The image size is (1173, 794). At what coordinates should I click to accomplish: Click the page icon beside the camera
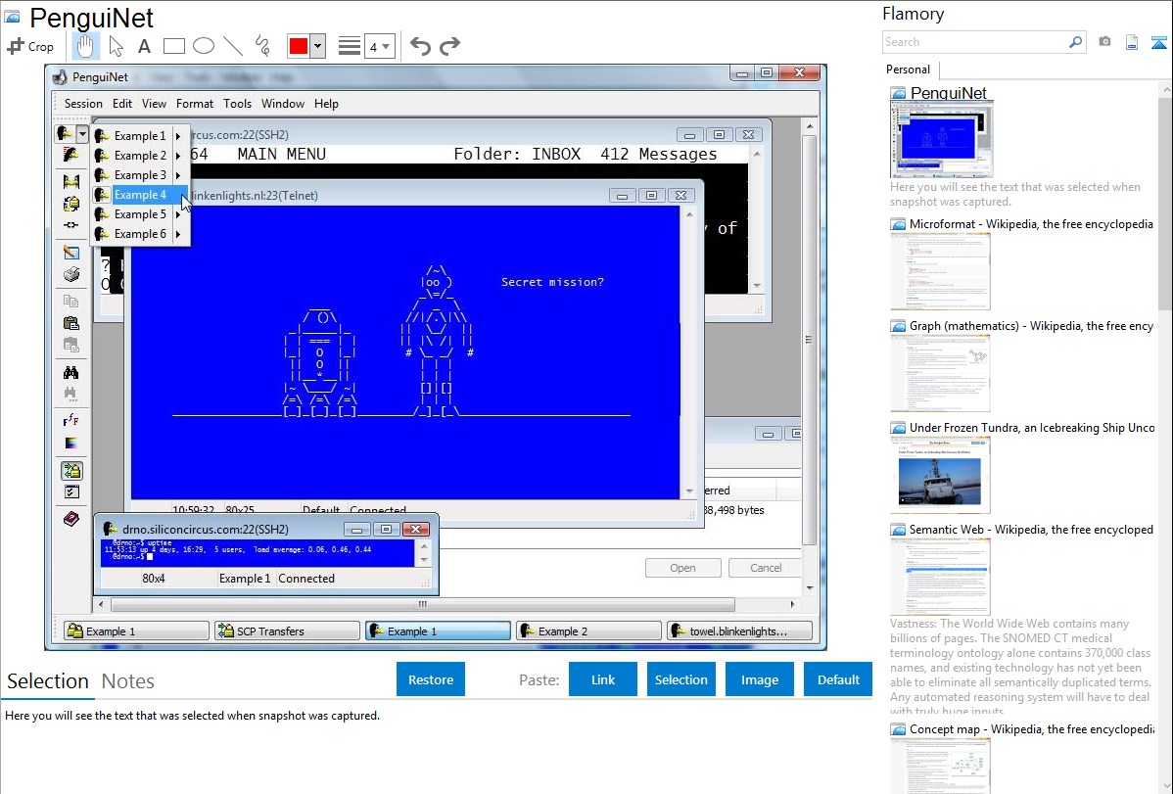coord(1132,42)
